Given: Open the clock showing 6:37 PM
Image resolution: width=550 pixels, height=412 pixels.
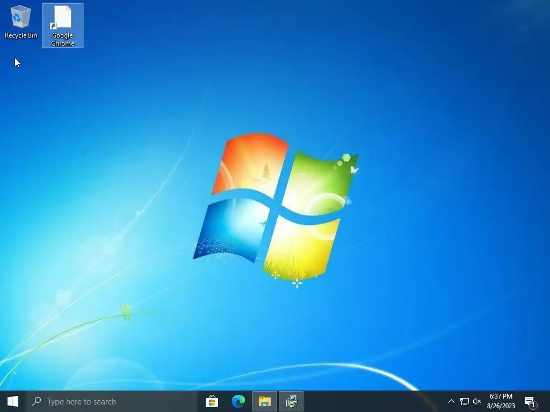Looking at the screenshot, I should [x=501, y=401].
